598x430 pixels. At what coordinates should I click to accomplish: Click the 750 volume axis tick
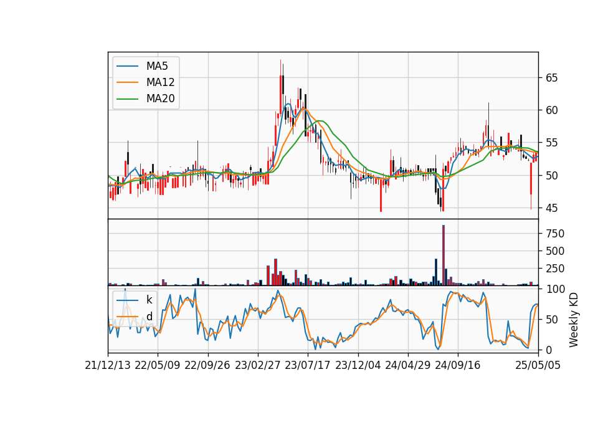pyautogui.click(x=555, y=234)
